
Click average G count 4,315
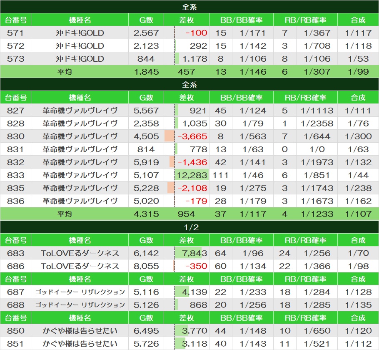coord(146,214)
